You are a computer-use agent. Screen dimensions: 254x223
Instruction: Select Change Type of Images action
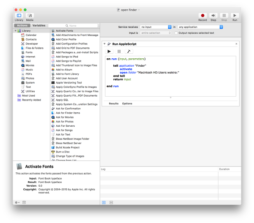(x=75, y=156)
